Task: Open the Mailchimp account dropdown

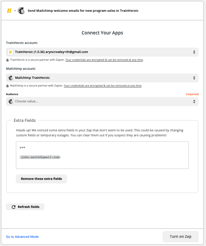Action: (102, 78)
